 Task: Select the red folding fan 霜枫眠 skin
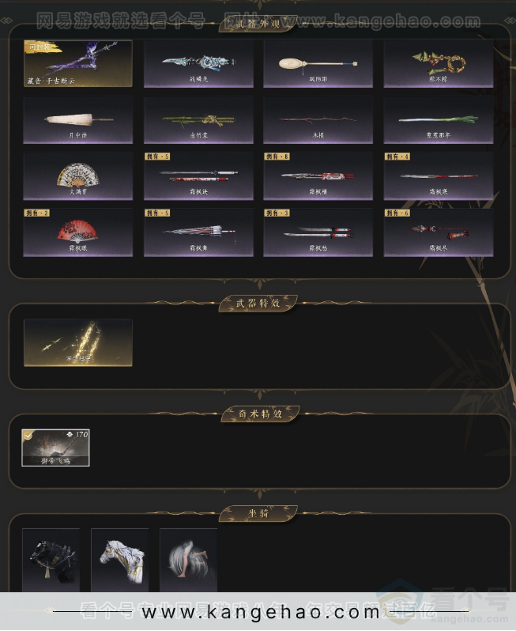[78, 232]
